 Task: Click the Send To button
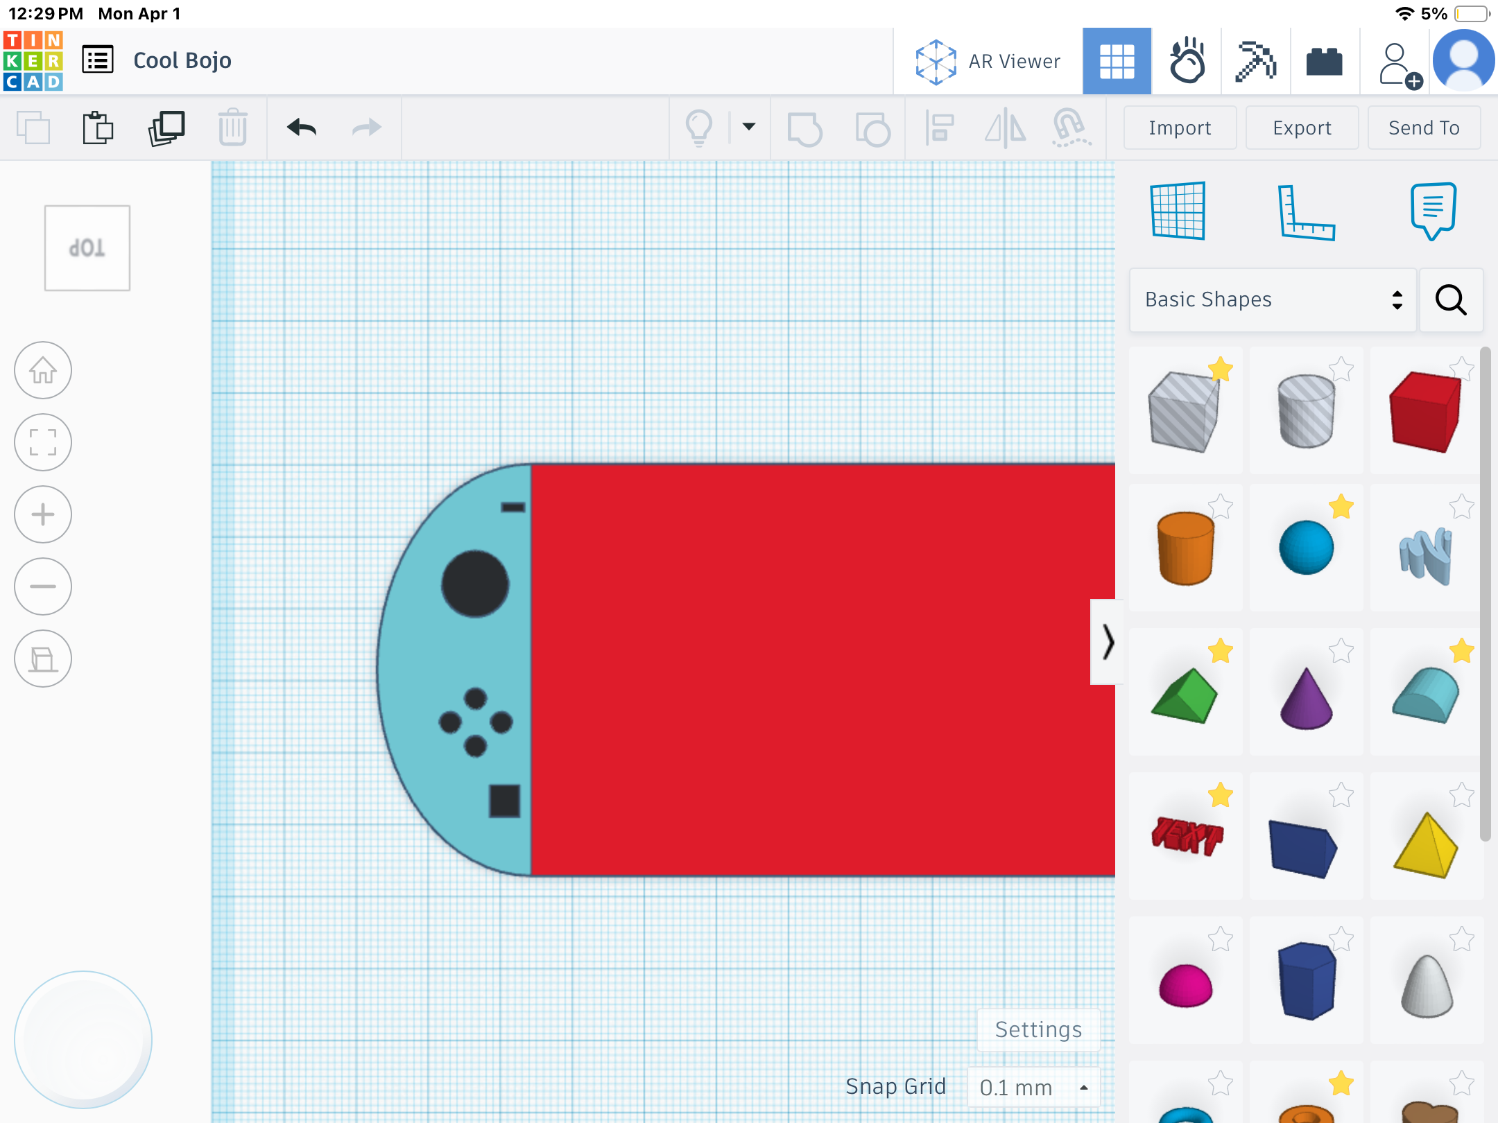click(x=1424, y=128)
